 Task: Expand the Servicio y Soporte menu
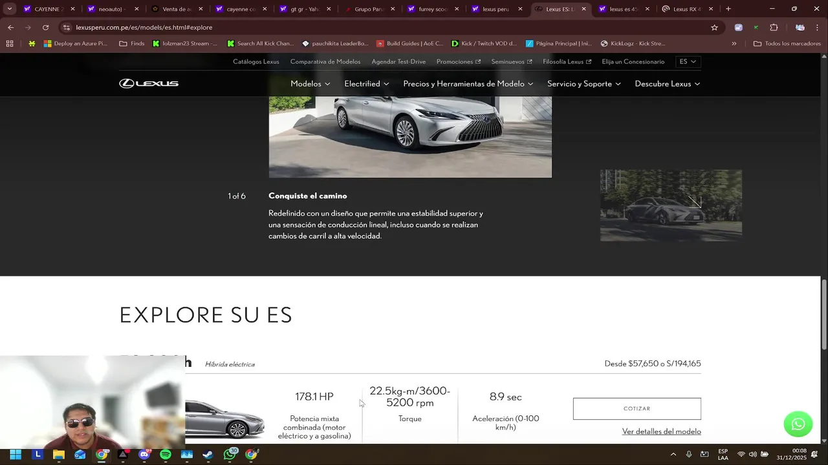coord(584,84)
